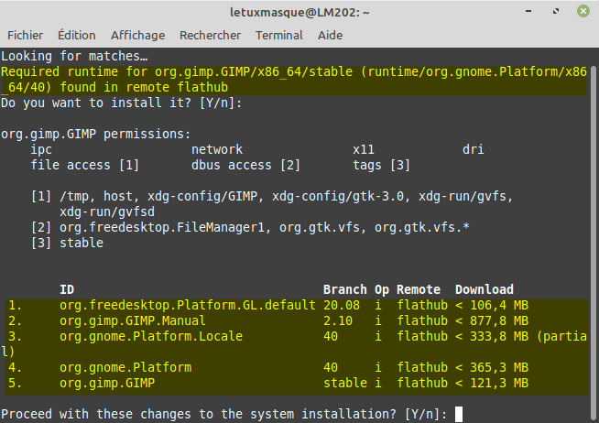This screenshot has height=423, width=599.
Task: Click the 'Branch' column header
Action: pyautogui.click(x=345, y=289)
